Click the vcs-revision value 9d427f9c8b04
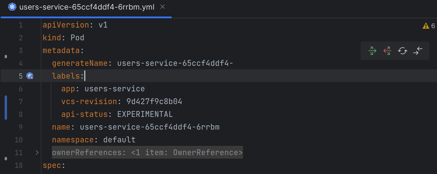 [x=154, y=101]
